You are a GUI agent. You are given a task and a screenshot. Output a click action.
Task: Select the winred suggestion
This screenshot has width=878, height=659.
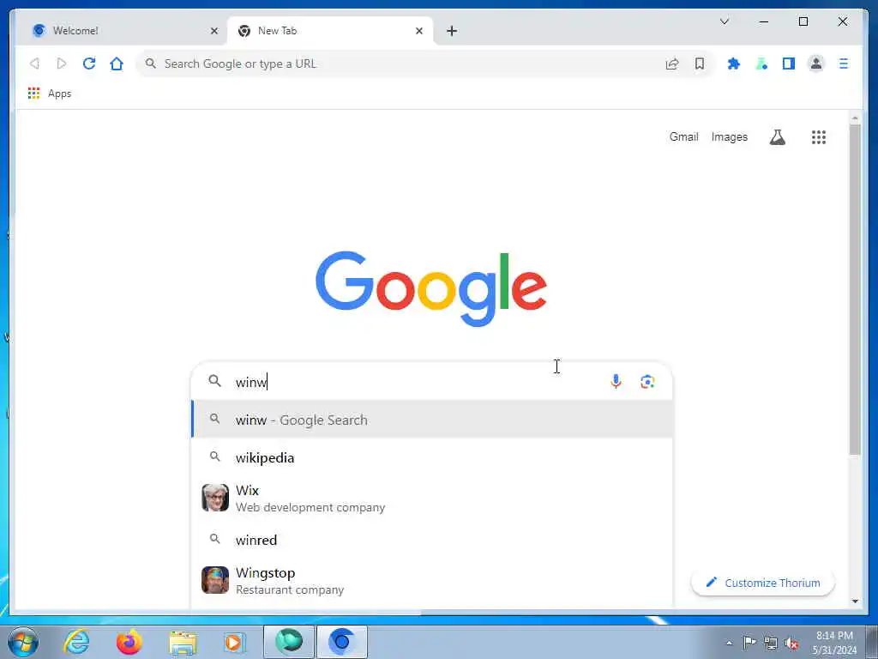pos(432,540)
